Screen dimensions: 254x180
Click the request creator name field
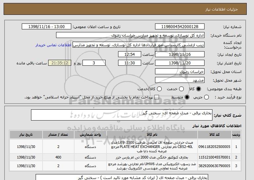pos(139,45)
